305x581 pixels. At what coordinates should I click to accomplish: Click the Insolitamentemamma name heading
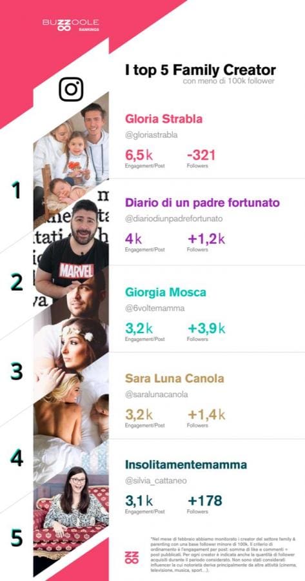pyautogui.click(x=186, y=464)
